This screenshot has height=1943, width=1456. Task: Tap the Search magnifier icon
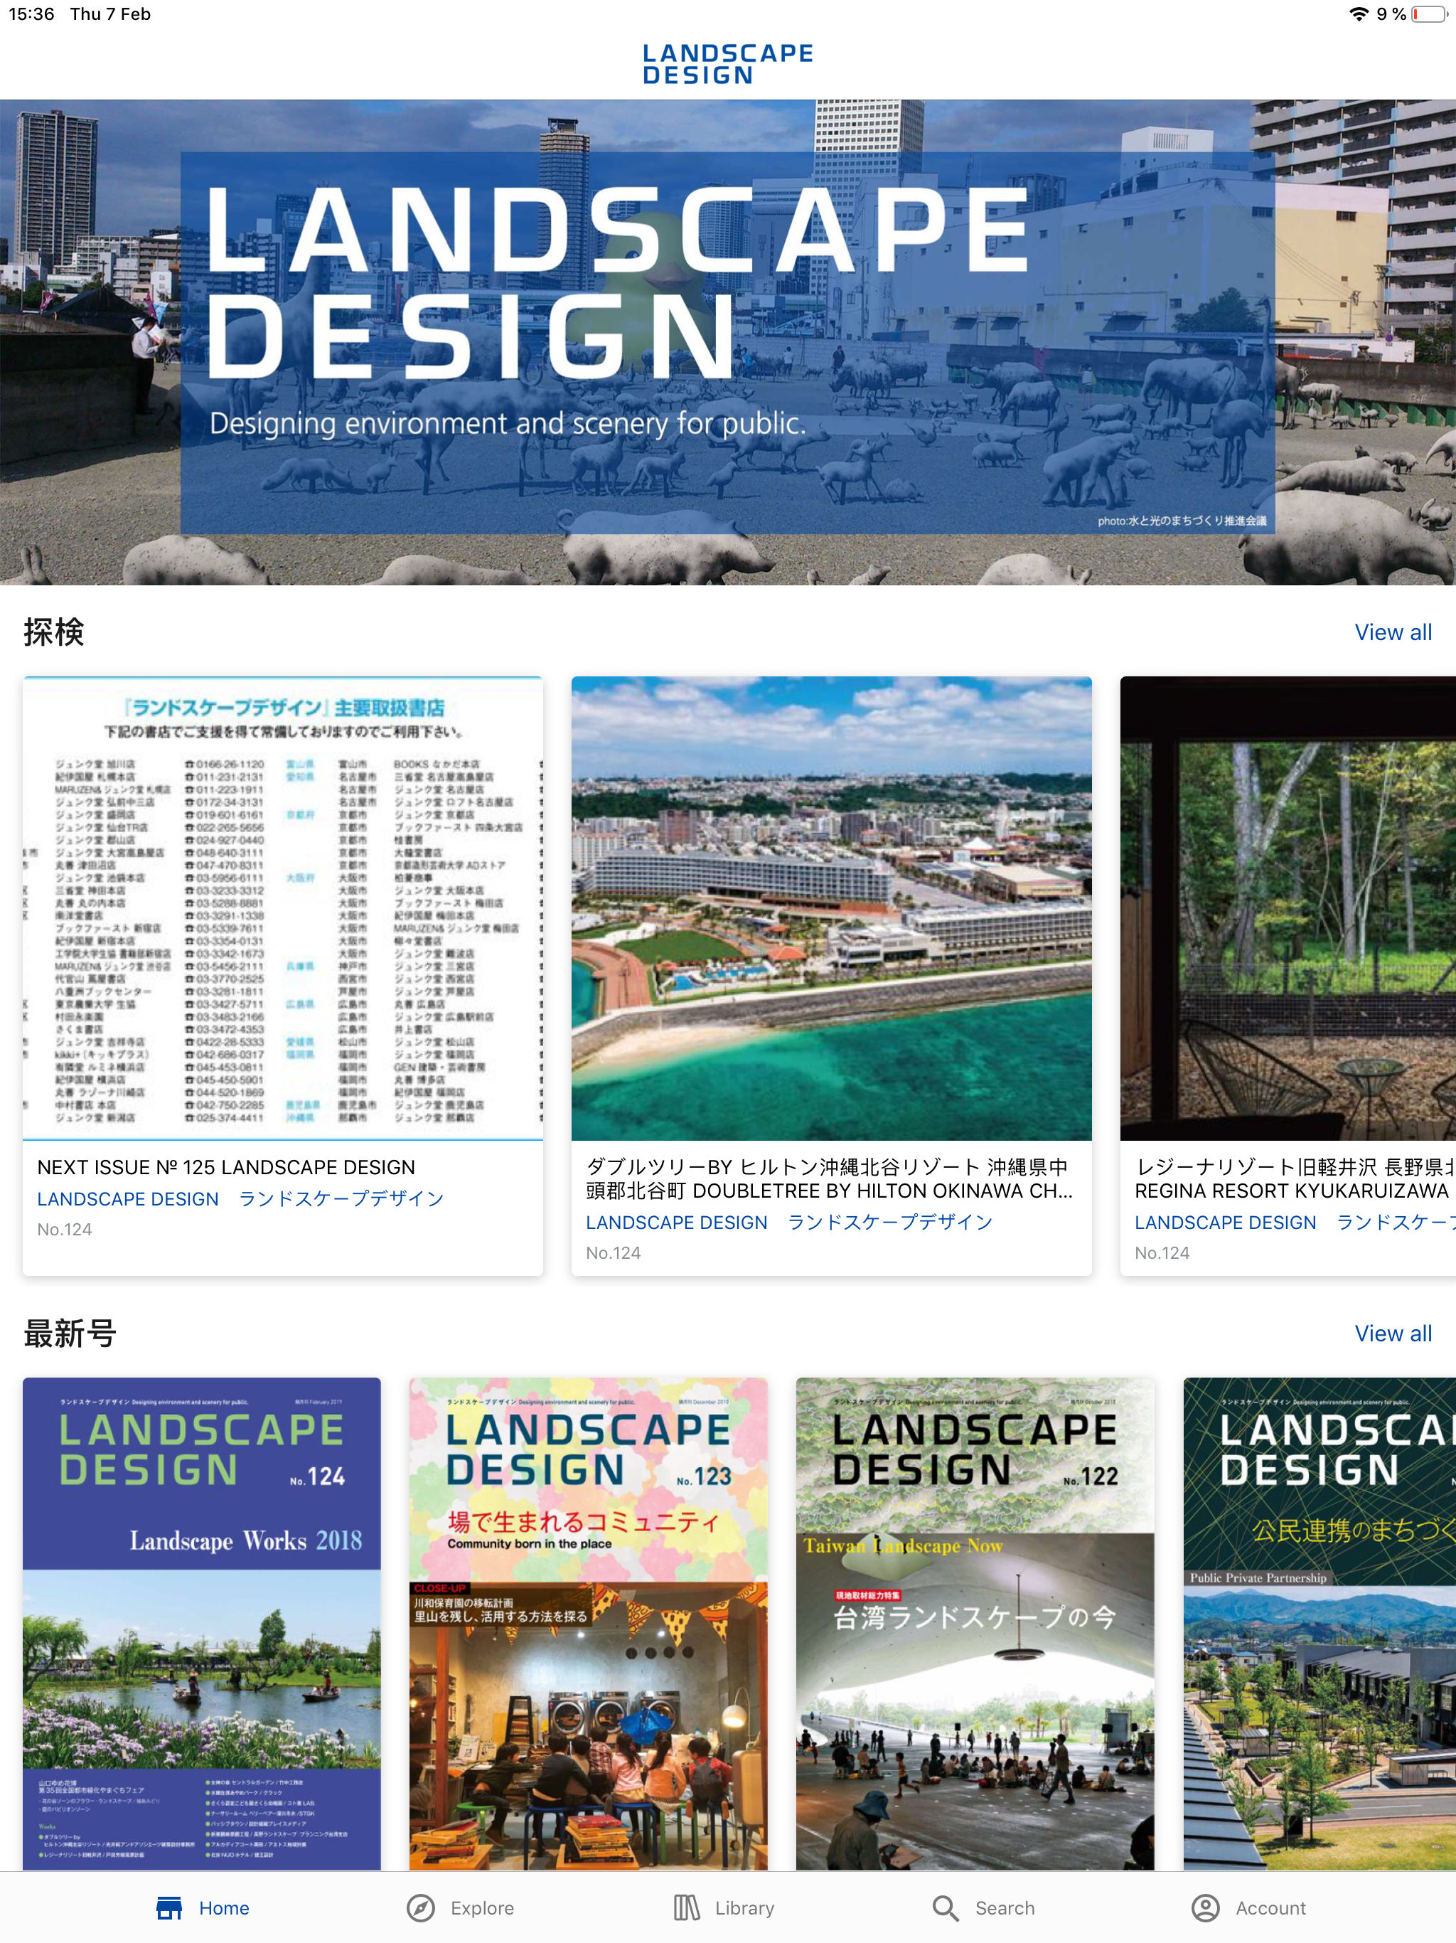tap(945, 1908)
